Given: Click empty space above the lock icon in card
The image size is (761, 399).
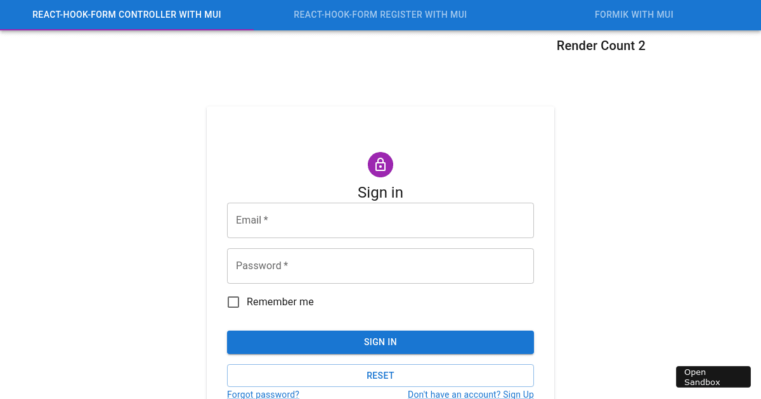Looking at the screenshot, I should click(x=380, y=130).
